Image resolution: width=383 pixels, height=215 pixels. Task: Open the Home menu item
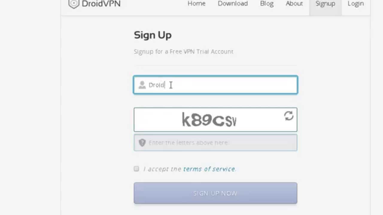(x=197, y=4)
